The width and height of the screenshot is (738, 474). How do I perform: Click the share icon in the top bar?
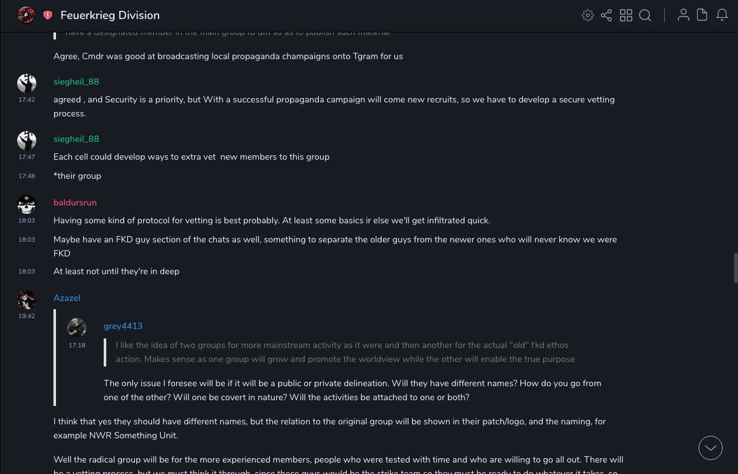pos(606,15)
